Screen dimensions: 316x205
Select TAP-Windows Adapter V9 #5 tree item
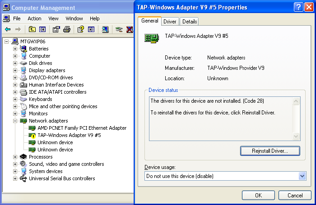pyautogui.click(x=69, y=135)
